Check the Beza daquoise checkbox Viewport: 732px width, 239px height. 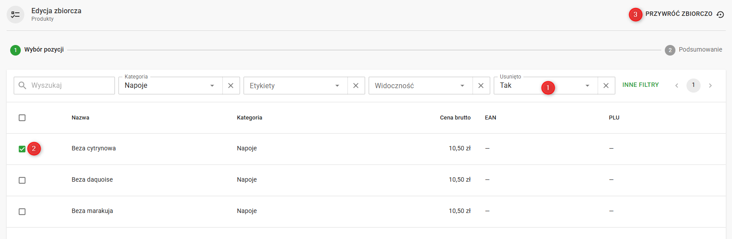click(x=22, y=180)
